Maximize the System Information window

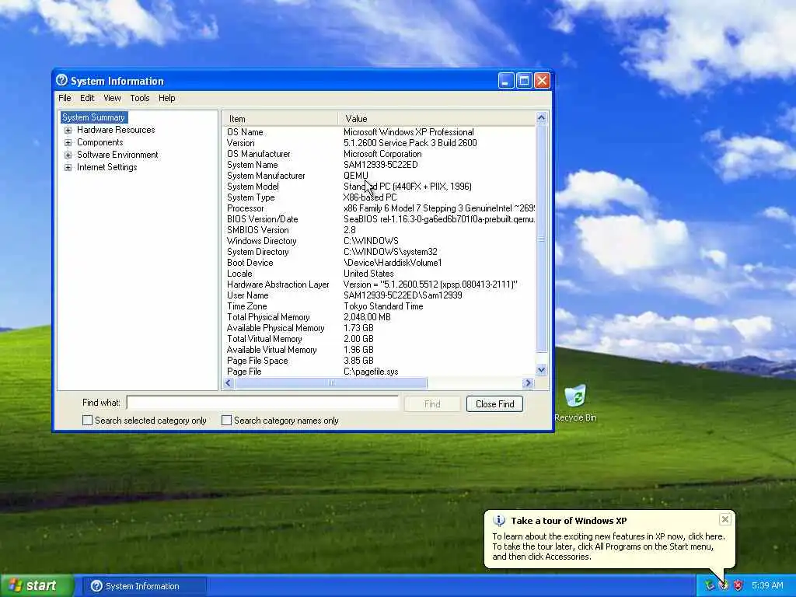coord(525,81)
